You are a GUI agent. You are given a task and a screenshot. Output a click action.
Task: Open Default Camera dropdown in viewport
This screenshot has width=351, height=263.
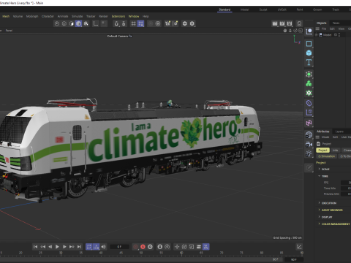[x=119, y=36]
